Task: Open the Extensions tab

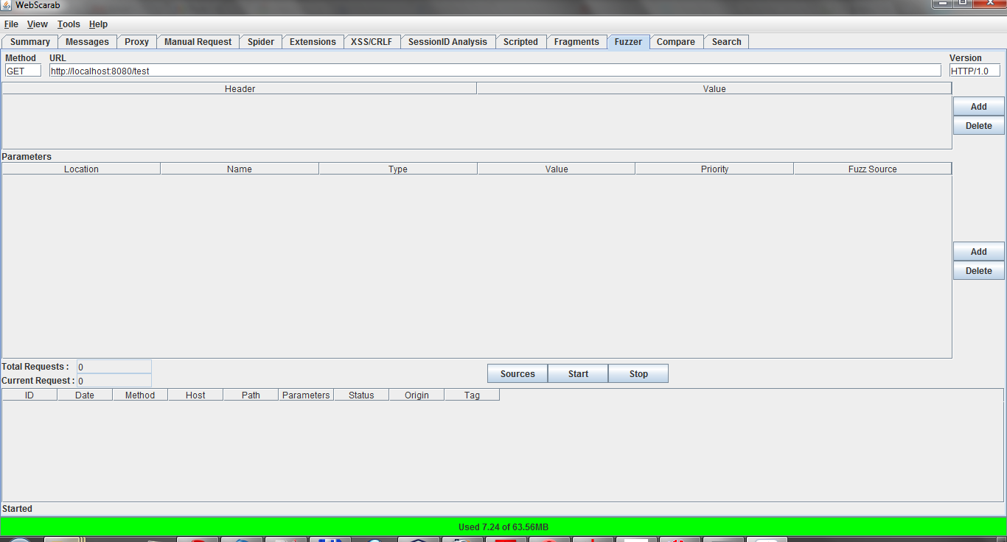Action: 313,42
